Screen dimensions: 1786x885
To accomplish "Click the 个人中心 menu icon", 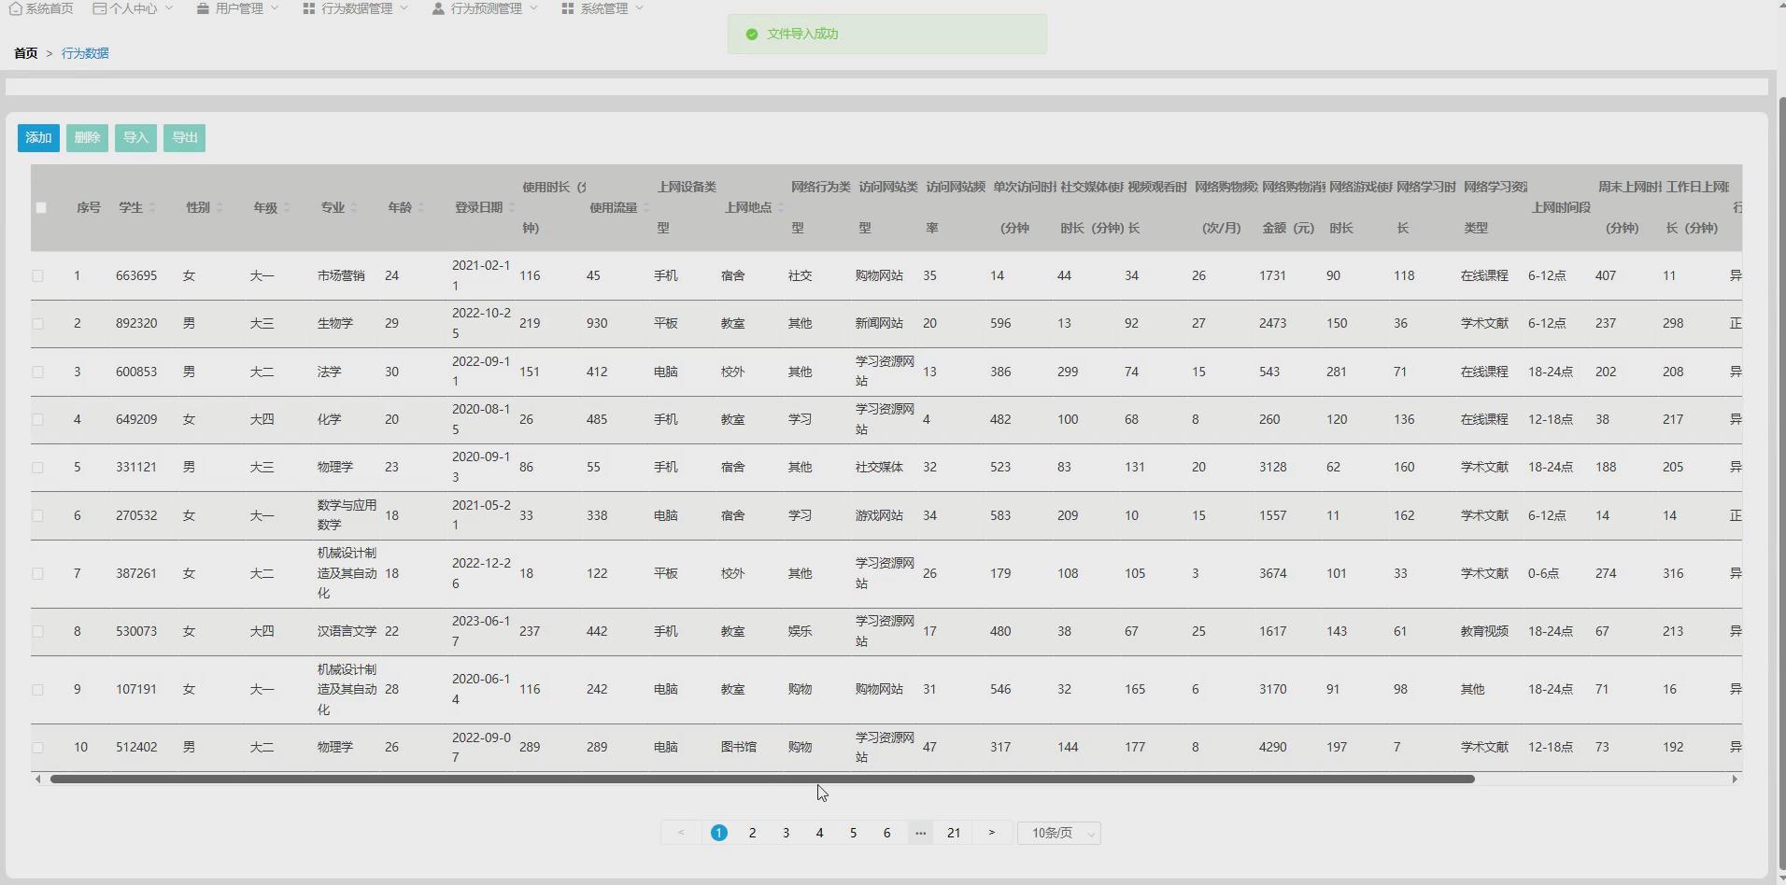I will [x=99, y=8].
